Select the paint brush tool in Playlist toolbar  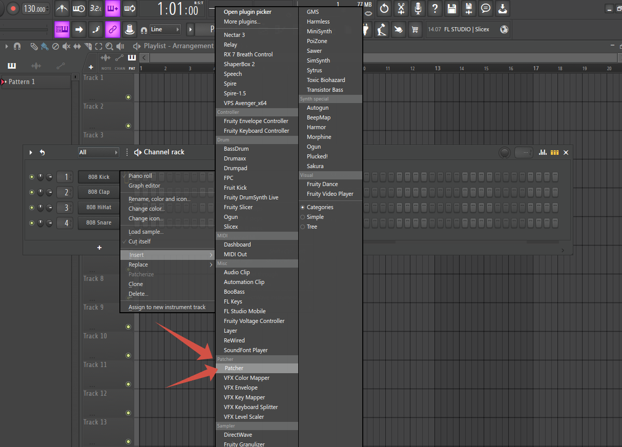(x=44, y=46)
